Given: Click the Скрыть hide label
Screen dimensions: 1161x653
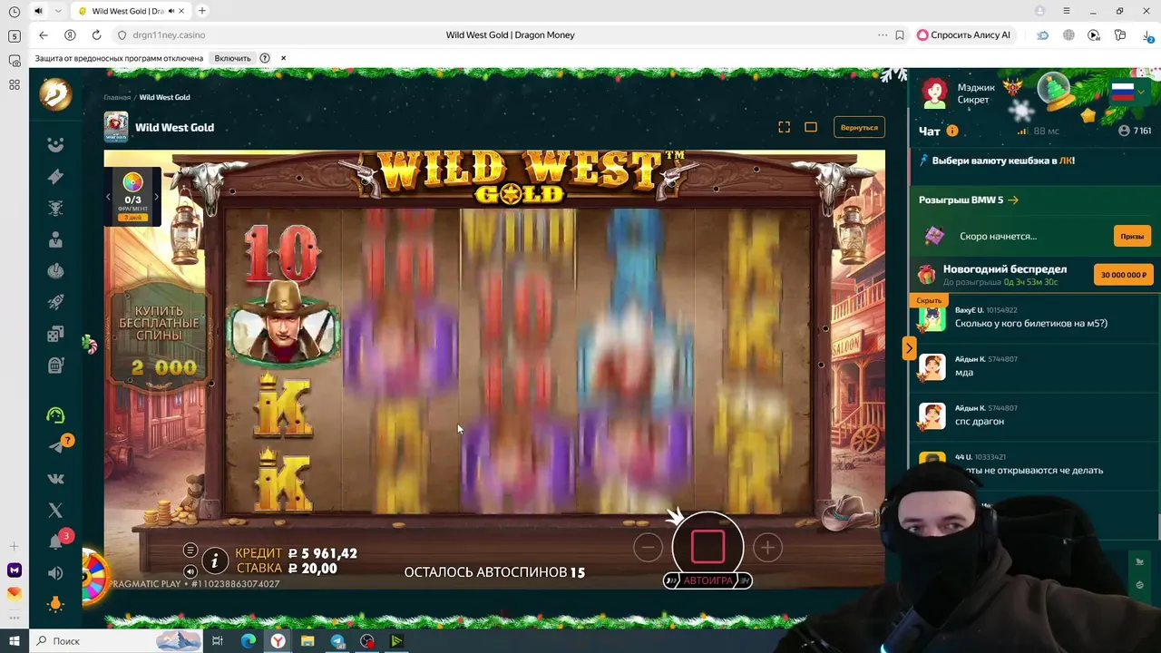Looking at the screenshot, I should (x=929, y=300).
